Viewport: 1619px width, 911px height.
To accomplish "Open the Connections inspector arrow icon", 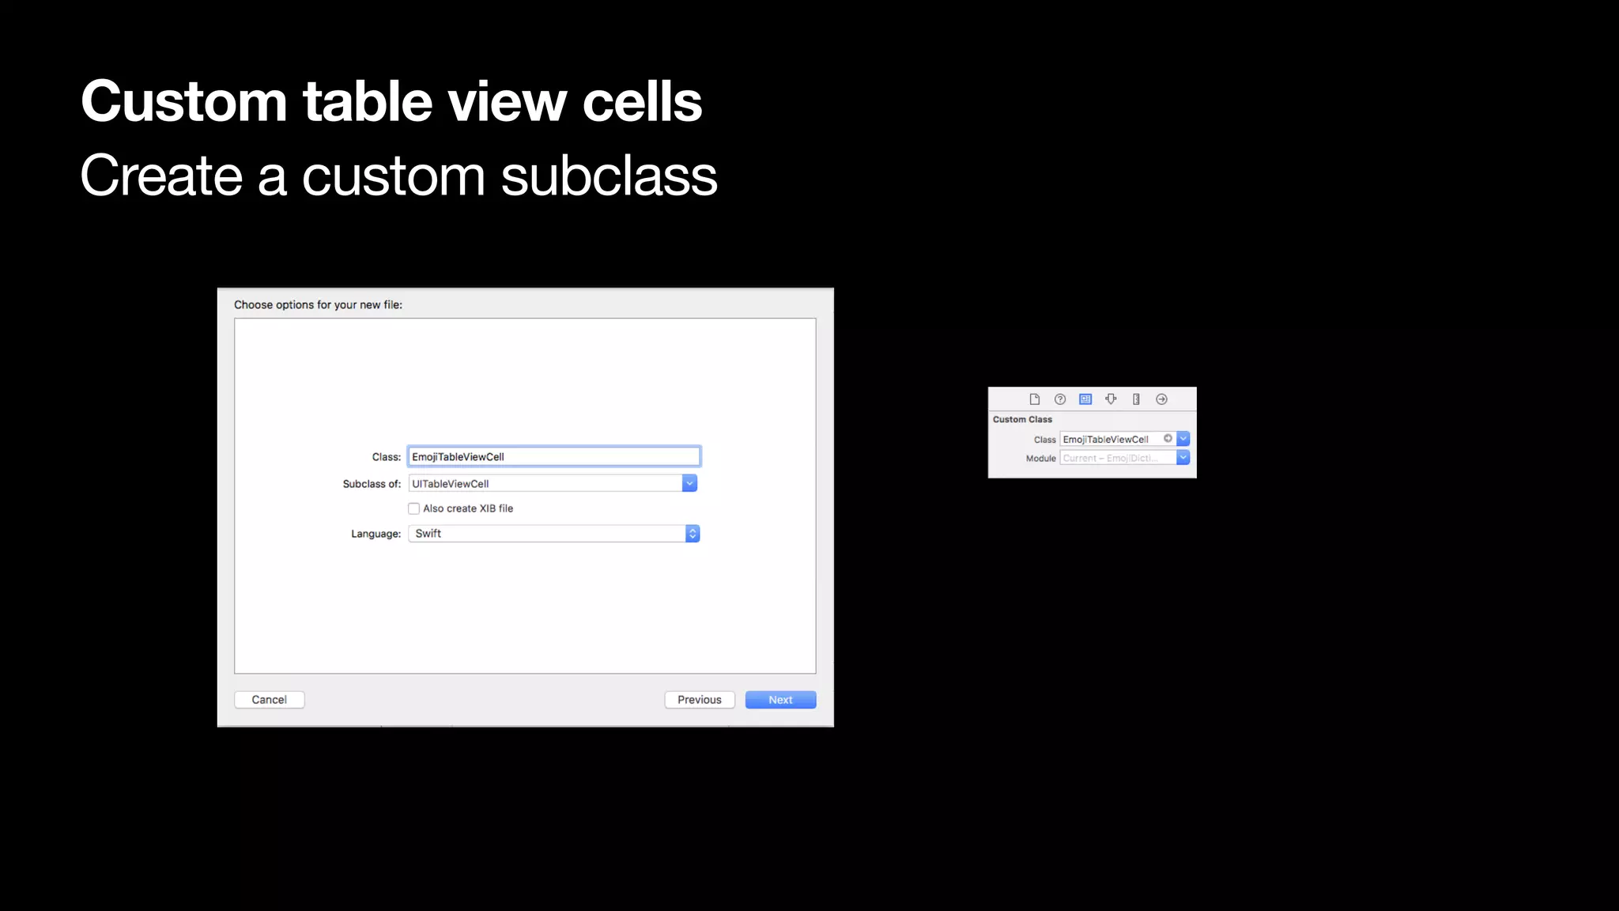I will (x=1161, y=399).
